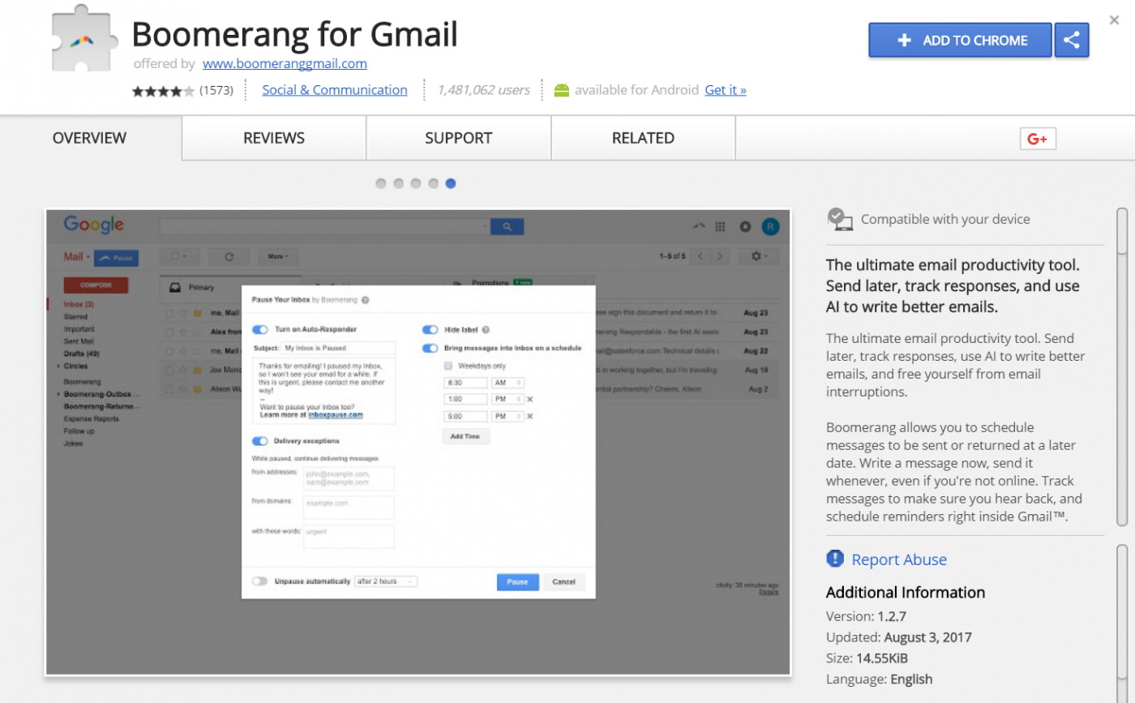1135x703 pixels.
Task: Click the Add to Chrome button
Action: tap(960, 40)
